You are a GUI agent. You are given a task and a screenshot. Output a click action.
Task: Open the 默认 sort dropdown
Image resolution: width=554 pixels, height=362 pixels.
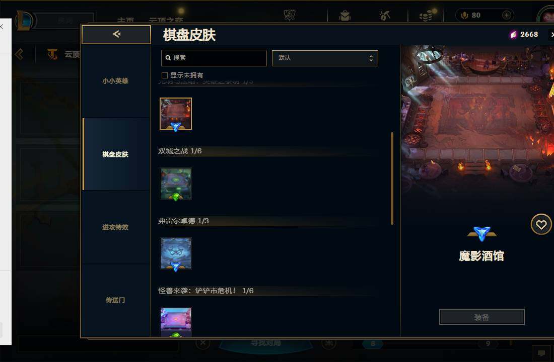pos(325,58)
